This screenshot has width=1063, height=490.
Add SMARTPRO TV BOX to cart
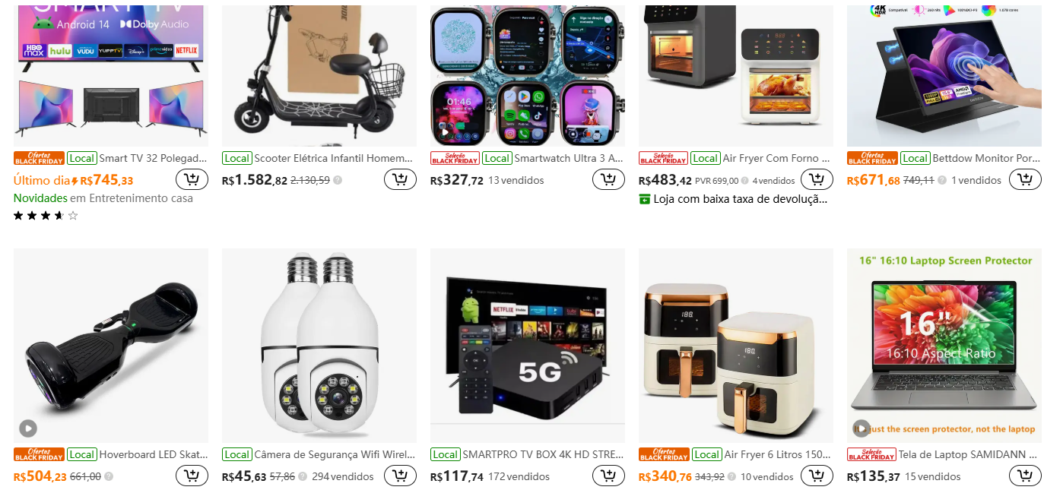tap(608, 476)
